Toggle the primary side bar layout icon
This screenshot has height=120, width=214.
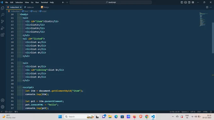182,2
